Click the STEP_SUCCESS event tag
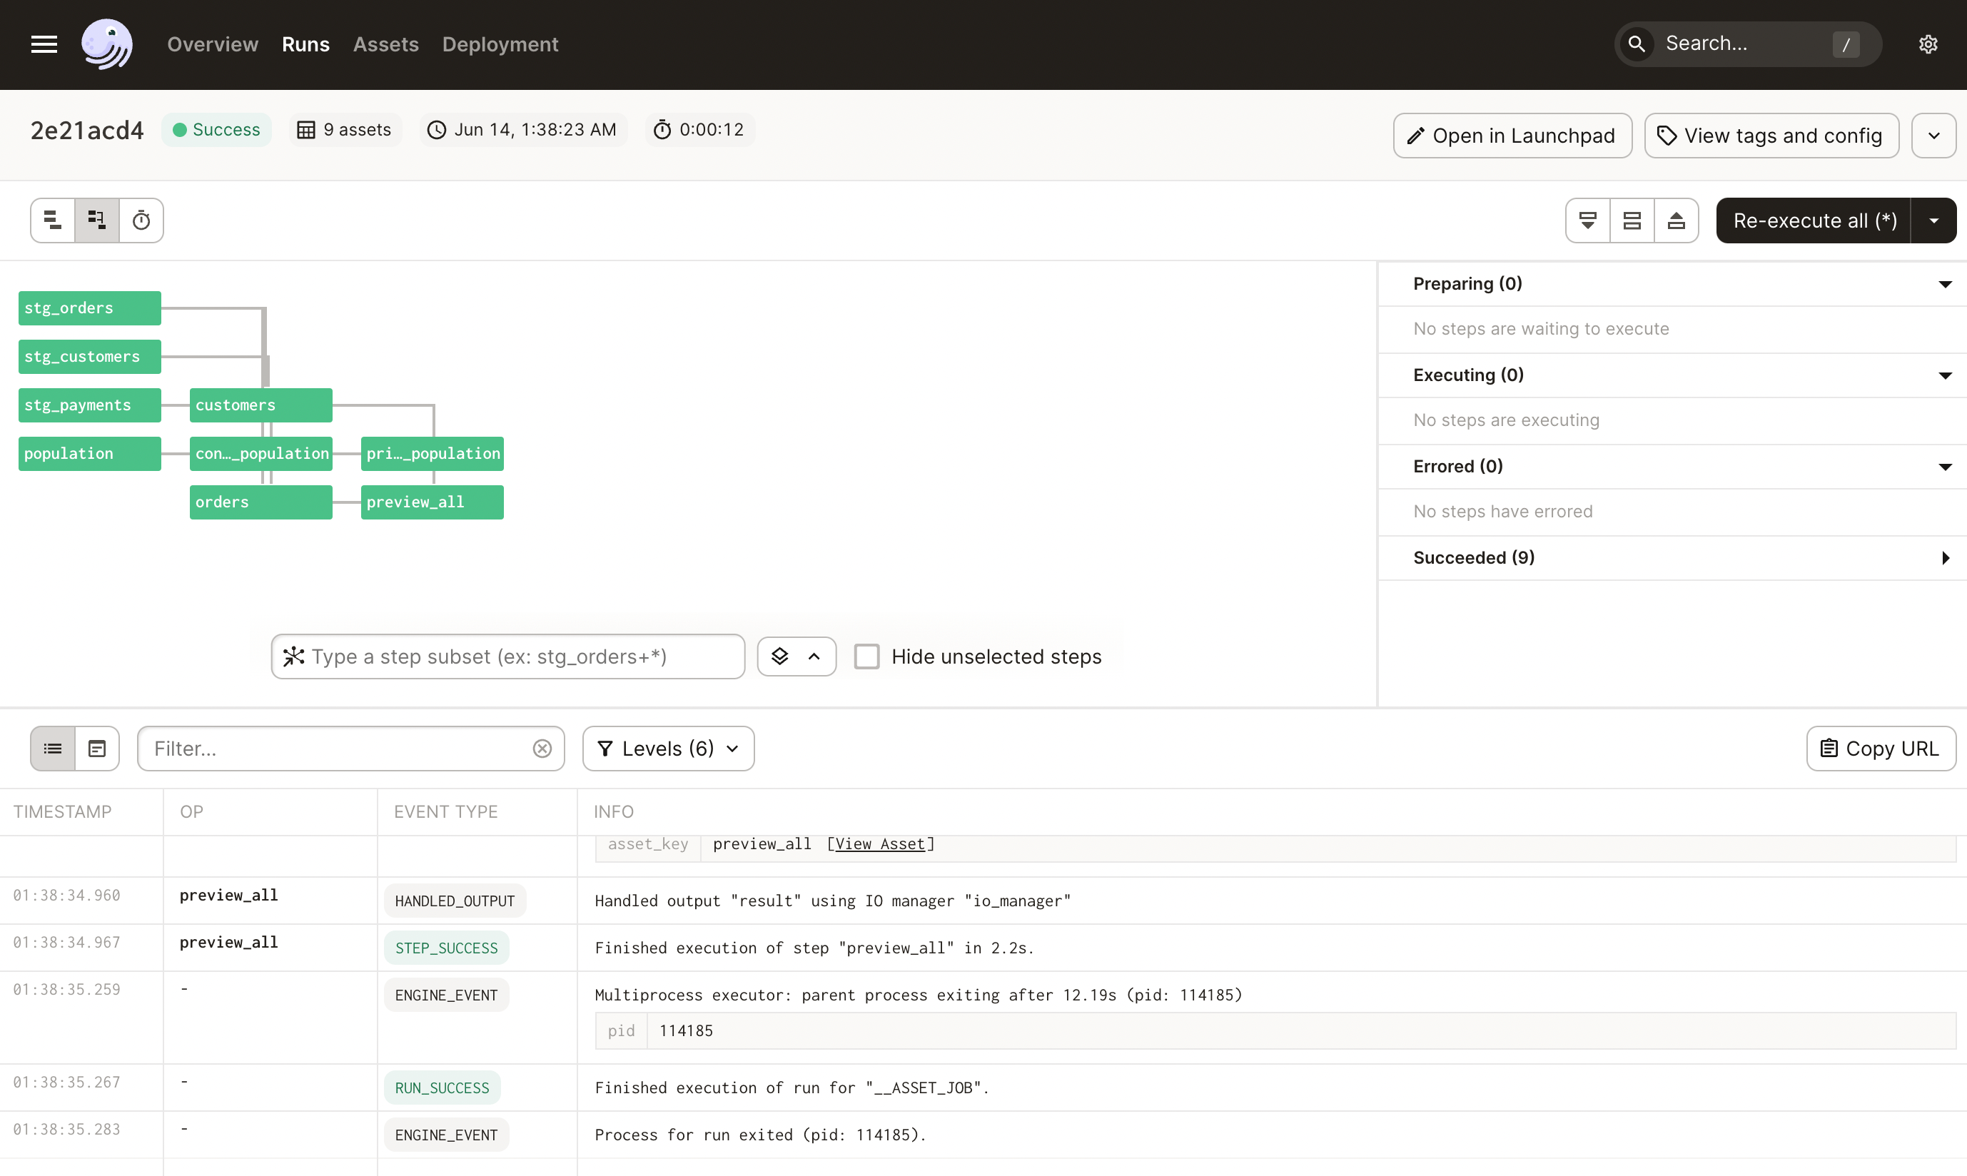Image resolution: width=1967 pixels, height=1176 pixels. point(446,948)
